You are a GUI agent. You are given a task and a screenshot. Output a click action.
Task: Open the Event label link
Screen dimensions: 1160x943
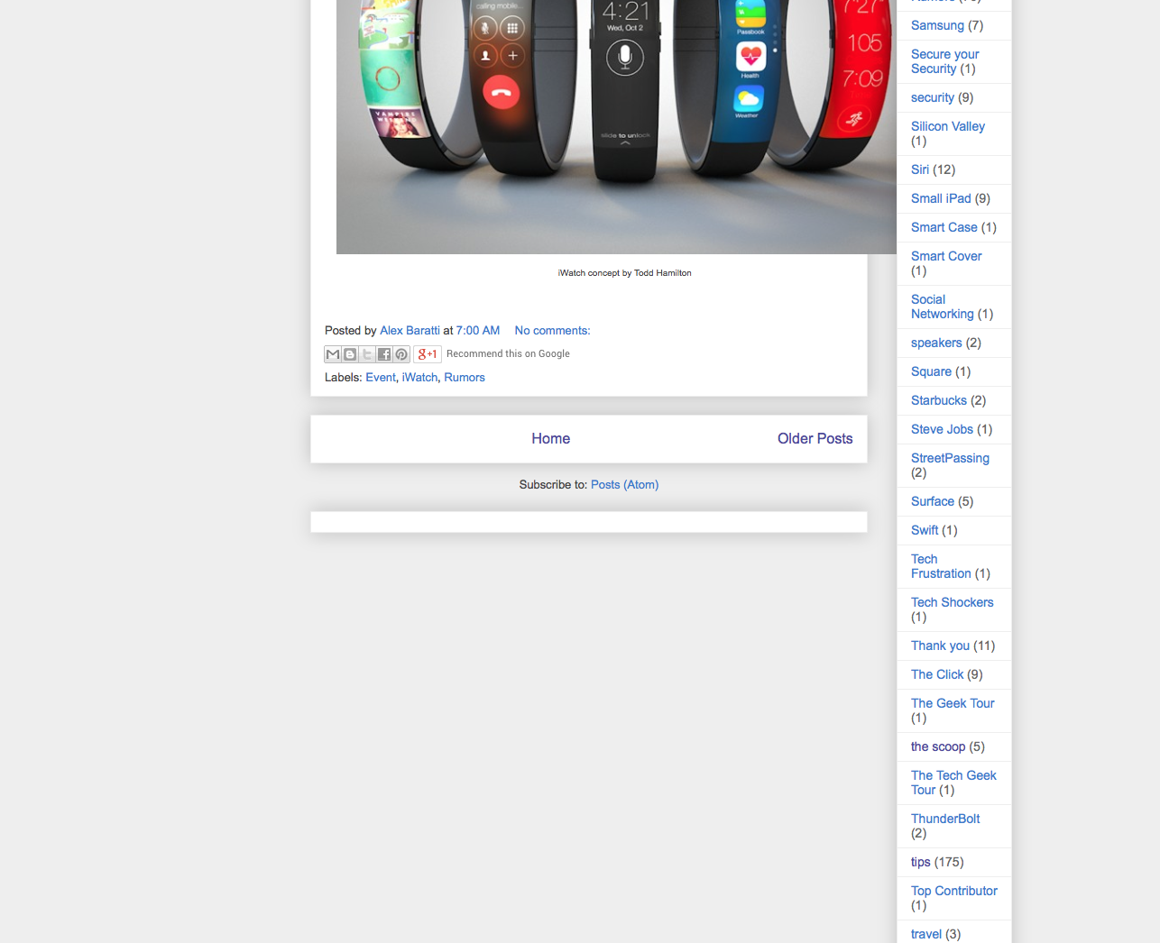point(381,377)
